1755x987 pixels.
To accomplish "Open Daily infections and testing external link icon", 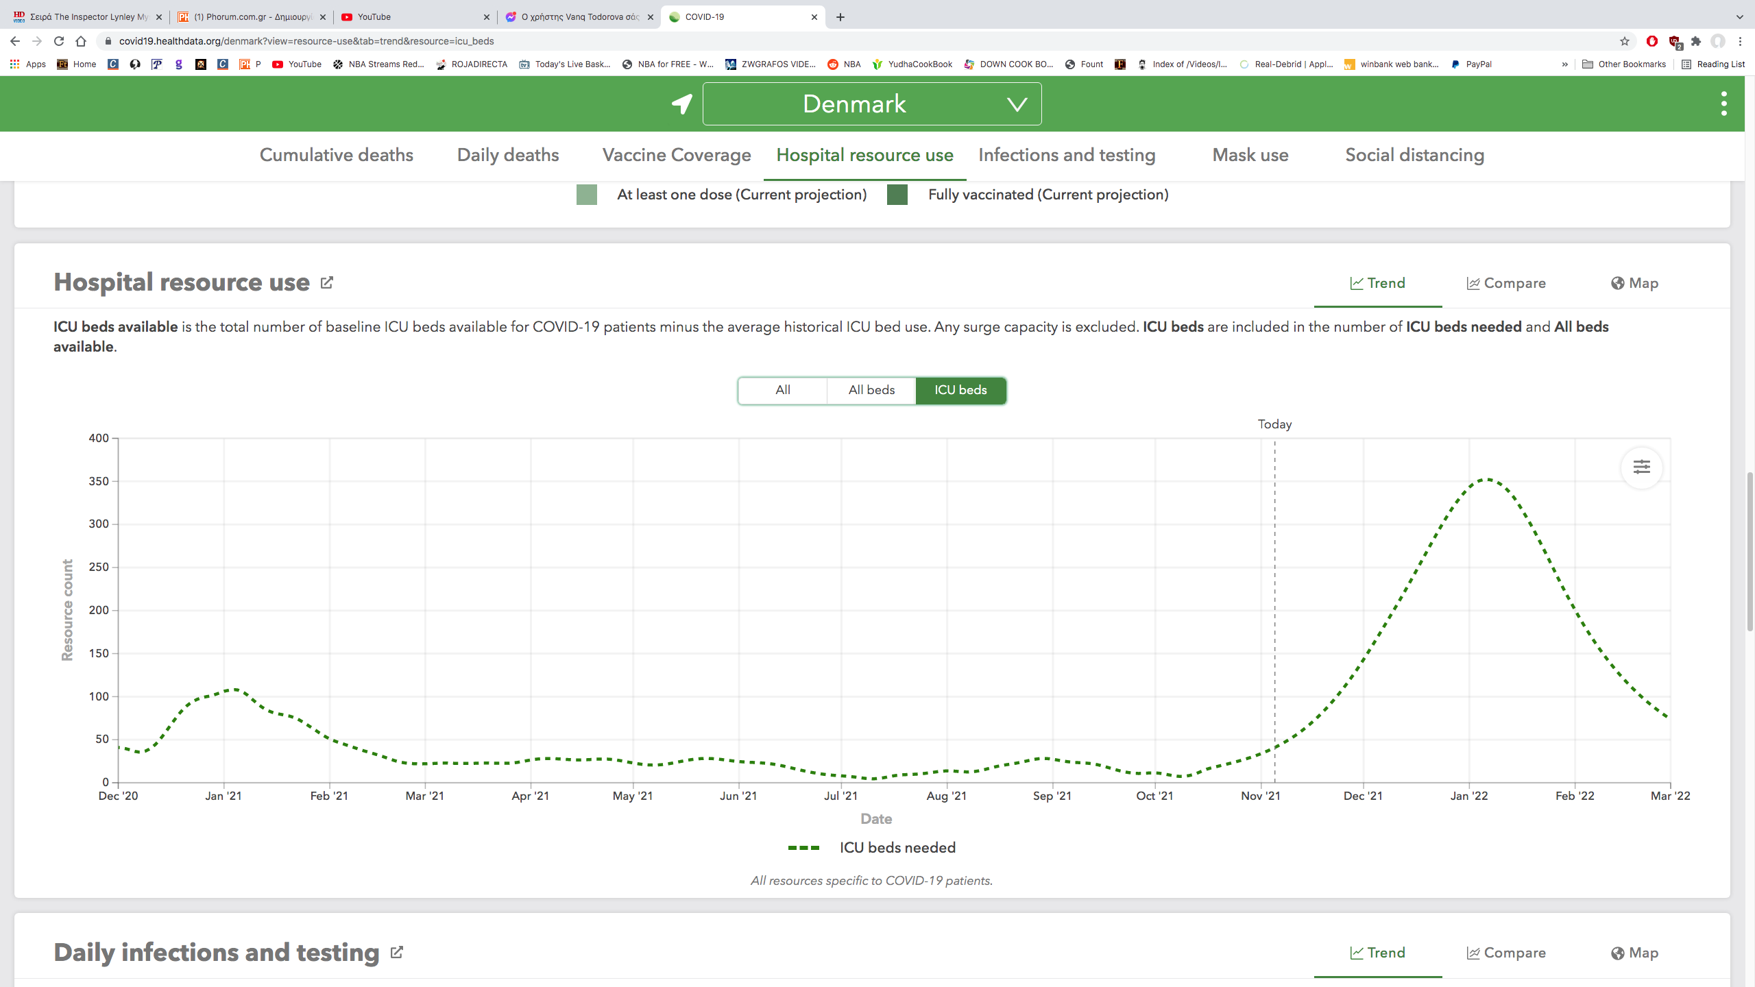I will pos(396,952).
